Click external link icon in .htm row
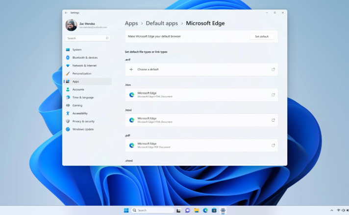Viewport: 349px width, 215px height. 273,95
